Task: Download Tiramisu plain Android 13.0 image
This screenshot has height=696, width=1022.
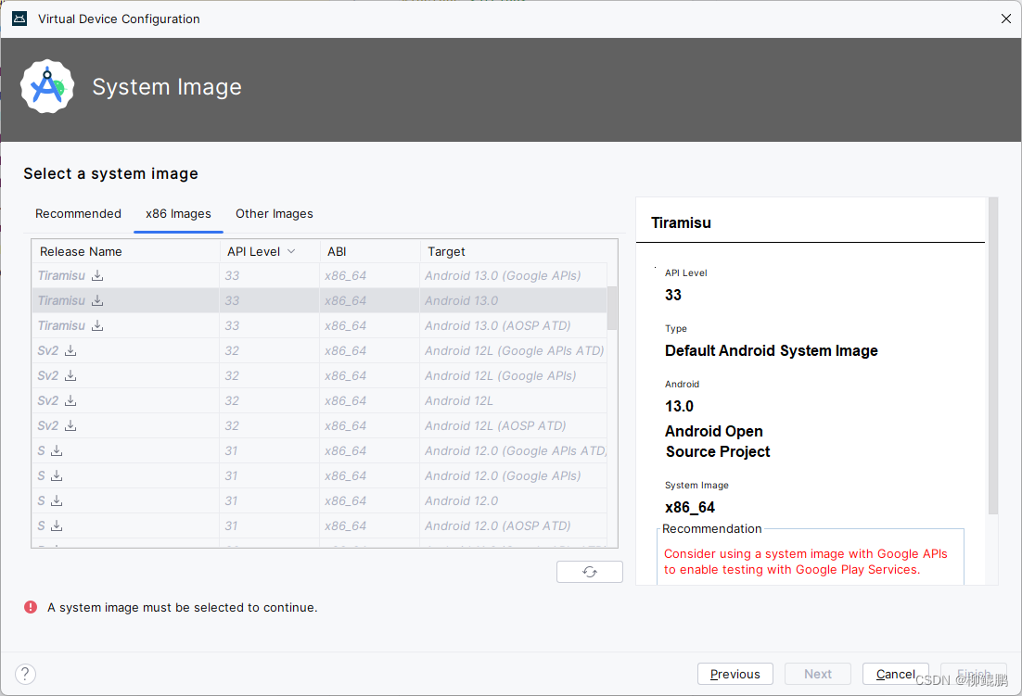Action: pos(97,300)
